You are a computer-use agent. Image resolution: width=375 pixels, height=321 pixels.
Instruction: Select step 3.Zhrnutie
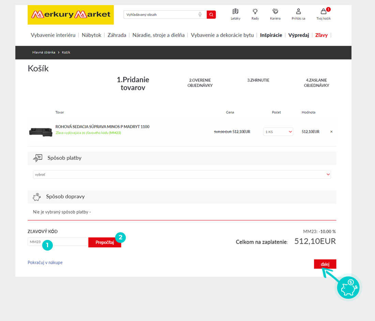tap(258, 80)
